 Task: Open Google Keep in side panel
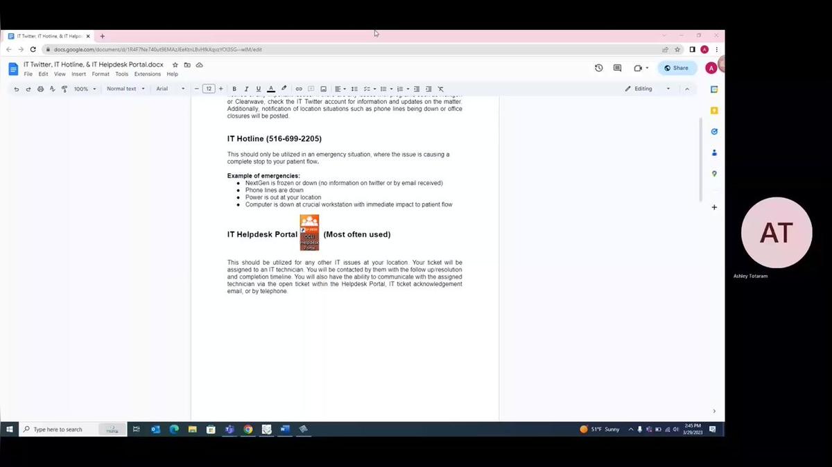point(714,110)
